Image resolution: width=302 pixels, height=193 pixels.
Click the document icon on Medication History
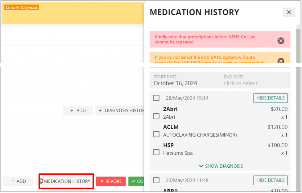click(x=41, y=181)
